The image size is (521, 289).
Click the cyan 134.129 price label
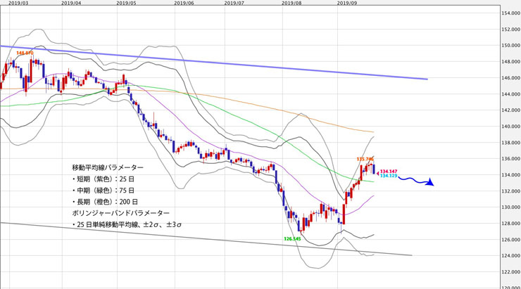point(389,176)
